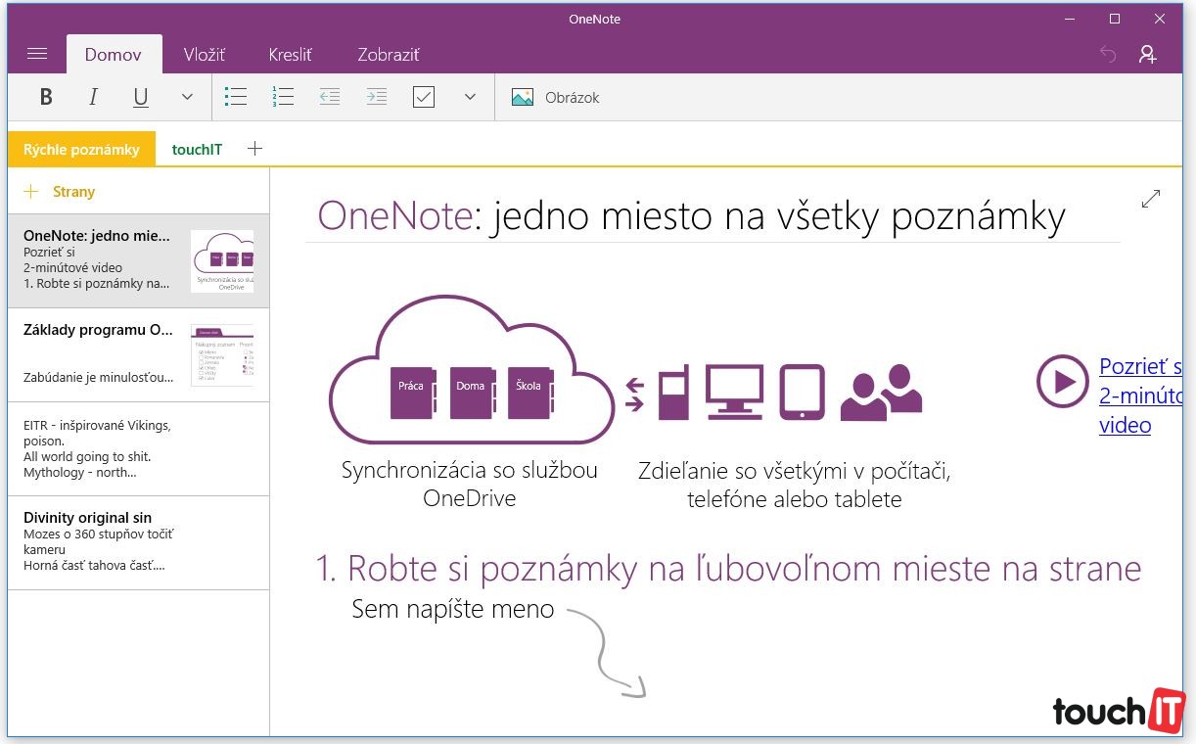Insert a bulleted list
The height and width of the screenshot is (744, 1196).
pos(235,97)
